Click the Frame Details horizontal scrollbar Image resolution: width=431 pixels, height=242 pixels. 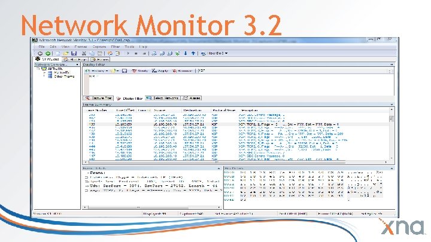click(152, 207)
